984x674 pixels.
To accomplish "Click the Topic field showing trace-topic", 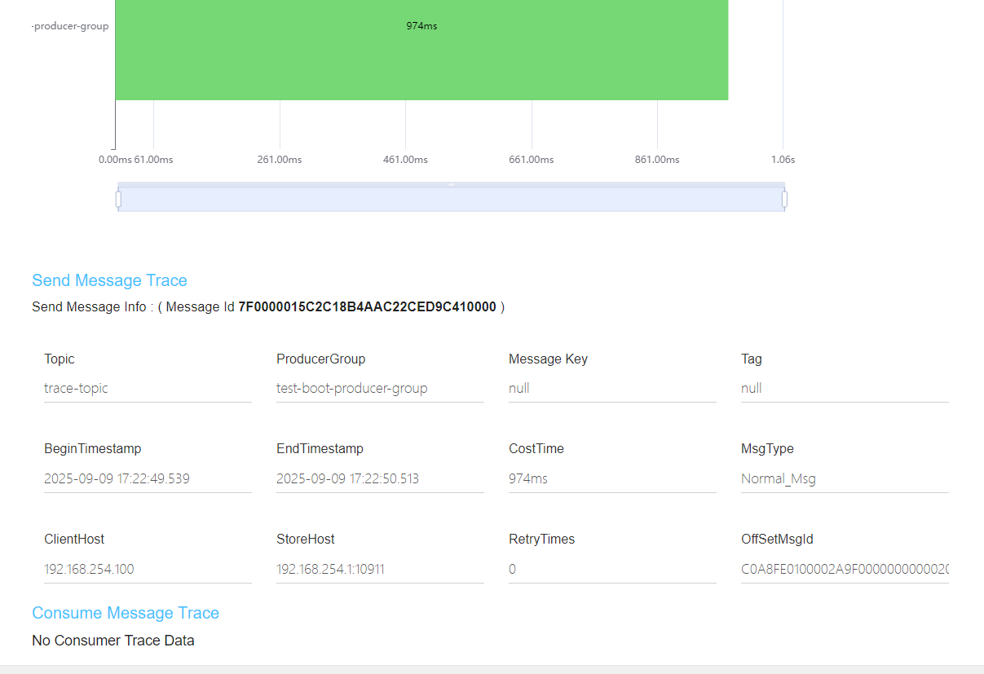I will click(x=148, y=389).
